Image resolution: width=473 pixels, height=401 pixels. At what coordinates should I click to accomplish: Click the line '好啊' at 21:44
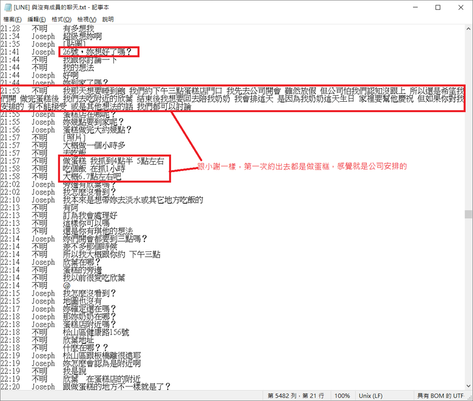(x=70, y=75)
